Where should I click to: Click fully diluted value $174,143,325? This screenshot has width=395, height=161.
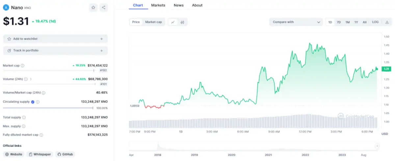click(x=98, y=135)
